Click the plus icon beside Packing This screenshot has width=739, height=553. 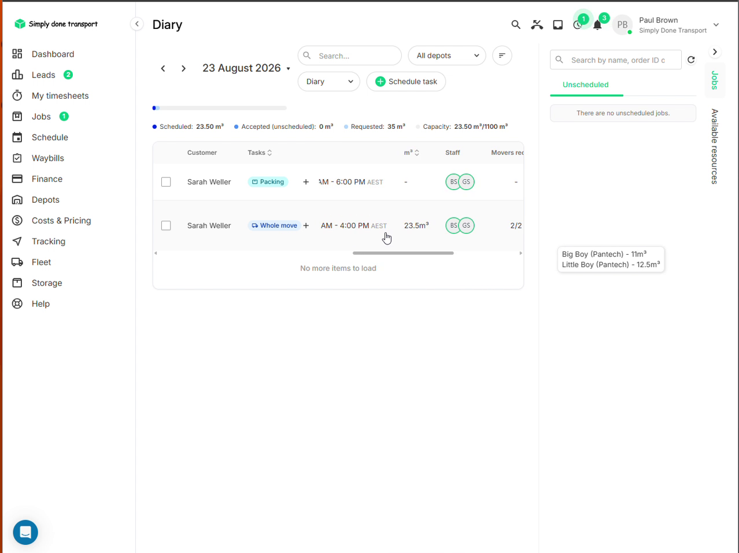pyautogui.click(x=306, y=181)
